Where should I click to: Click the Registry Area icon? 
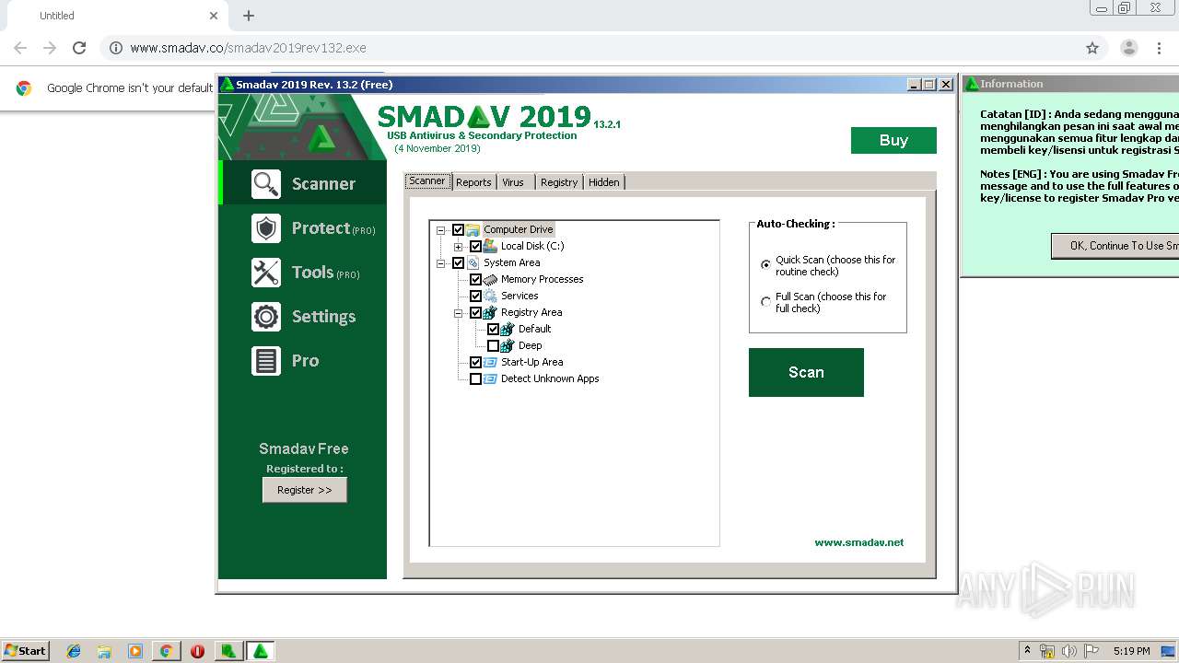(x=491, y=312)
